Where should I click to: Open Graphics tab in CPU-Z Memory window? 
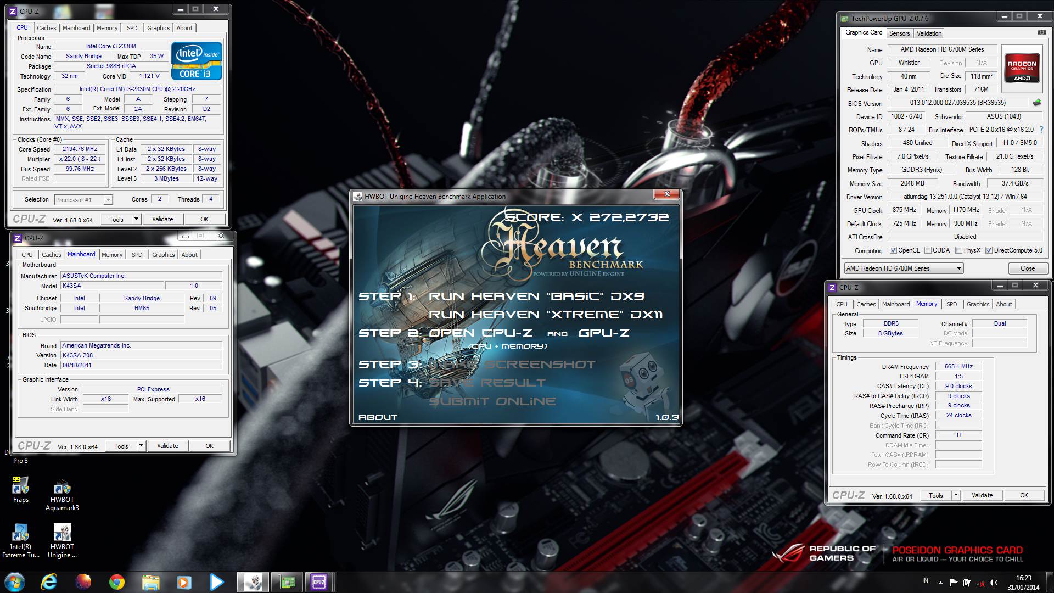point(978,304)
